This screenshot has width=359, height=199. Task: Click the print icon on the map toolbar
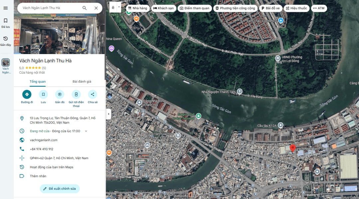point(113,8)
